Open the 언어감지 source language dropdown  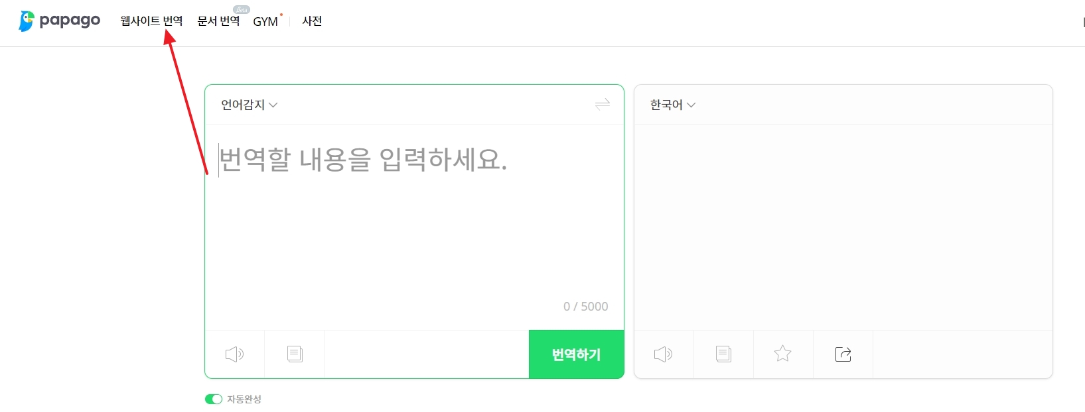pos(243,105)
